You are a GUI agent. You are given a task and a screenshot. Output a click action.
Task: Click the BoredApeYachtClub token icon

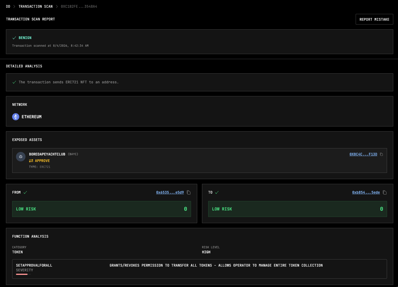click(x=21, y=157)
